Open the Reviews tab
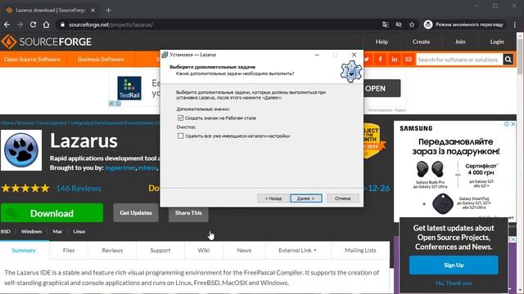 112,251
